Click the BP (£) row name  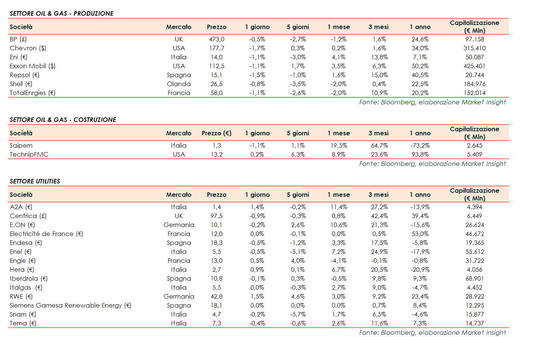coord(18,39)
